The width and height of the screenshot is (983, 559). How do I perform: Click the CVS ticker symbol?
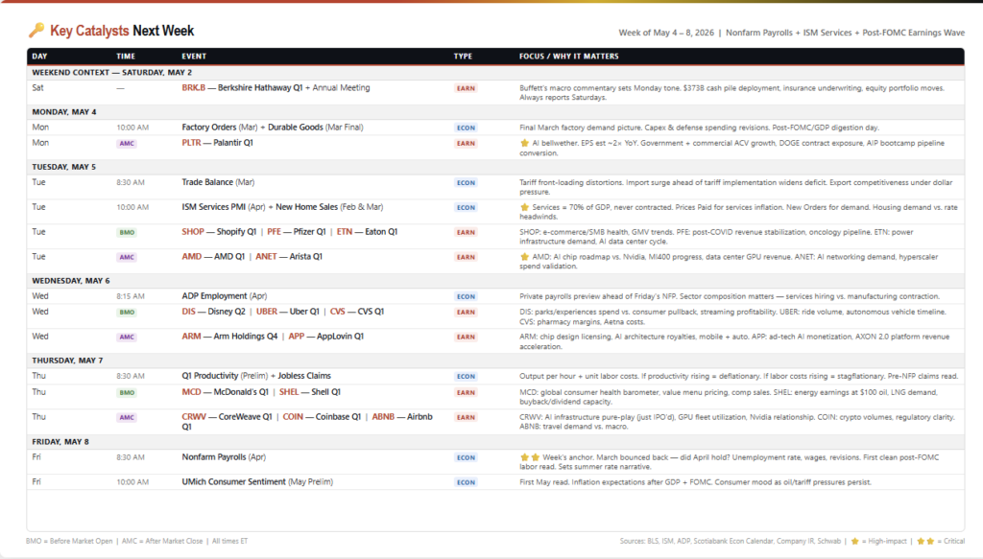(x=337, y=311)
